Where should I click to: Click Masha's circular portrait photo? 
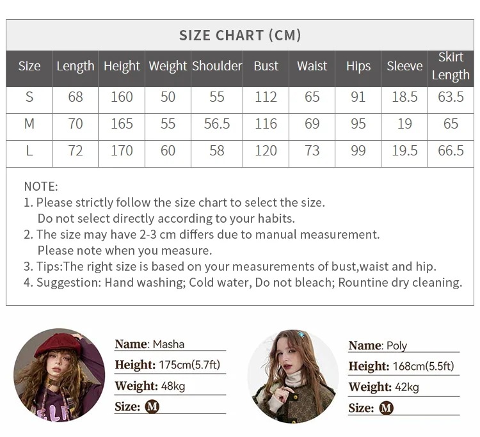pos(60,375)
